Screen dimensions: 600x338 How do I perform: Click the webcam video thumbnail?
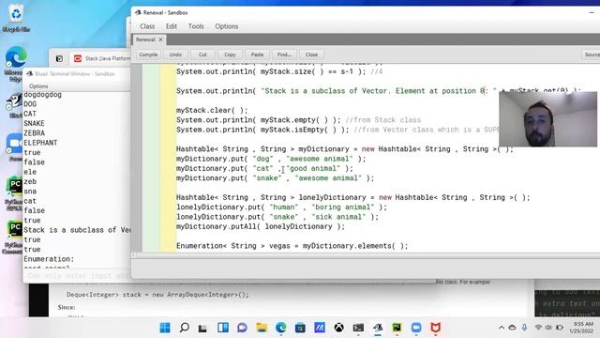[x=547, y=119]
